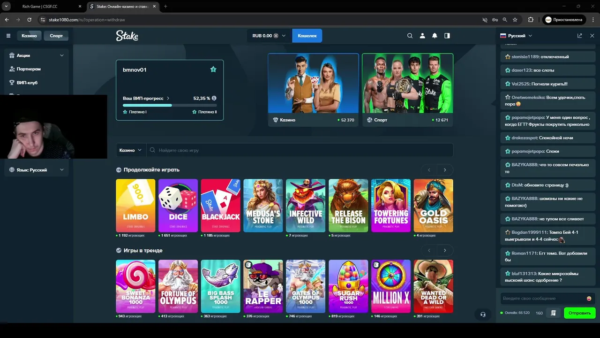The height and width of the screenshot is (338, 600).
Task: Click the Приостановлена profile button
Action: pyautogui.click(x=564, y=20)
